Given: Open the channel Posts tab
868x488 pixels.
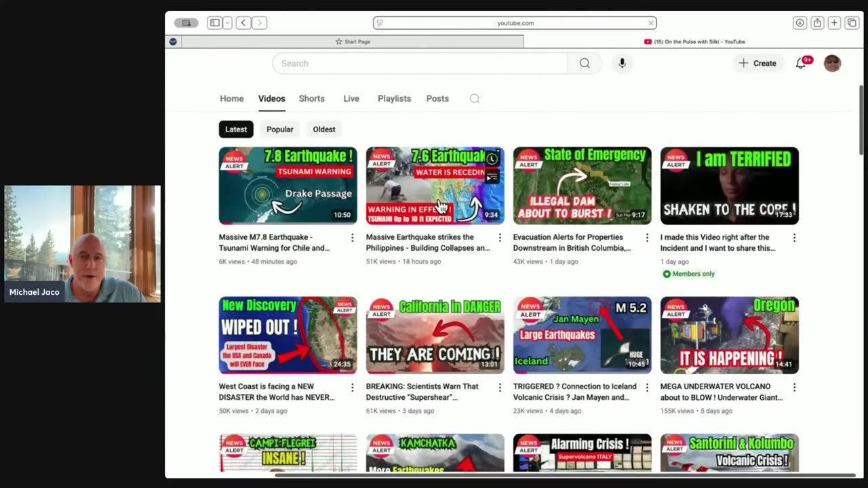Looking at the screenshot, I should pos(437,98).
